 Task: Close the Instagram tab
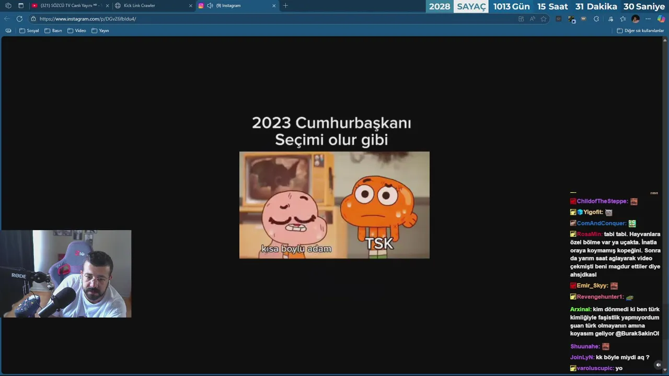pos(274,6)
